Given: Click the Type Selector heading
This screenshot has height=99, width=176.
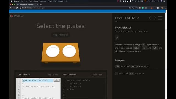Looking at the screenshot, I should click(x=123, y=28).
